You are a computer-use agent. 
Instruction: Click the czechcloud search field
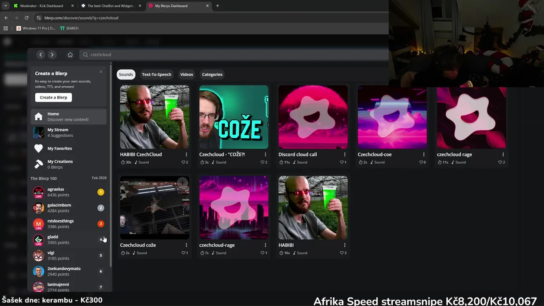point(234,54)
